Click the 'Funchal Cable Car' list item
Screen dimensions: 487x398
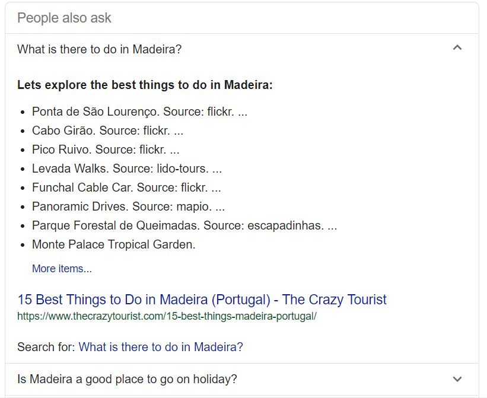pos(126,187)
